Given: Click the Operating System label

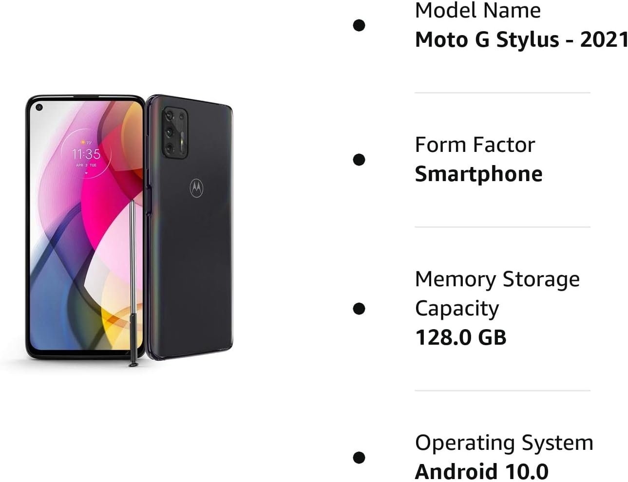Looking at the screenshot, I should click(x=504, y=443).
